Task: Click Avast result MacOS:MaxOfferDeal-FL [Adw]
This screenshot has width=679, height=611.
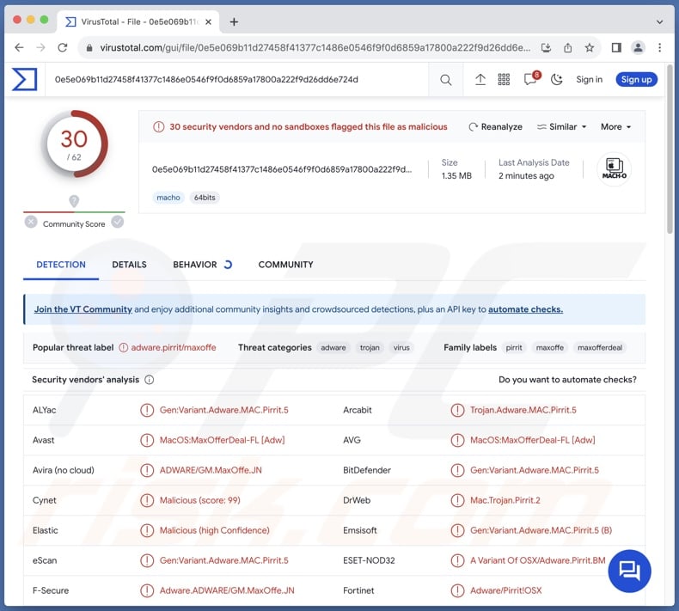Action: tap(222, 440)
